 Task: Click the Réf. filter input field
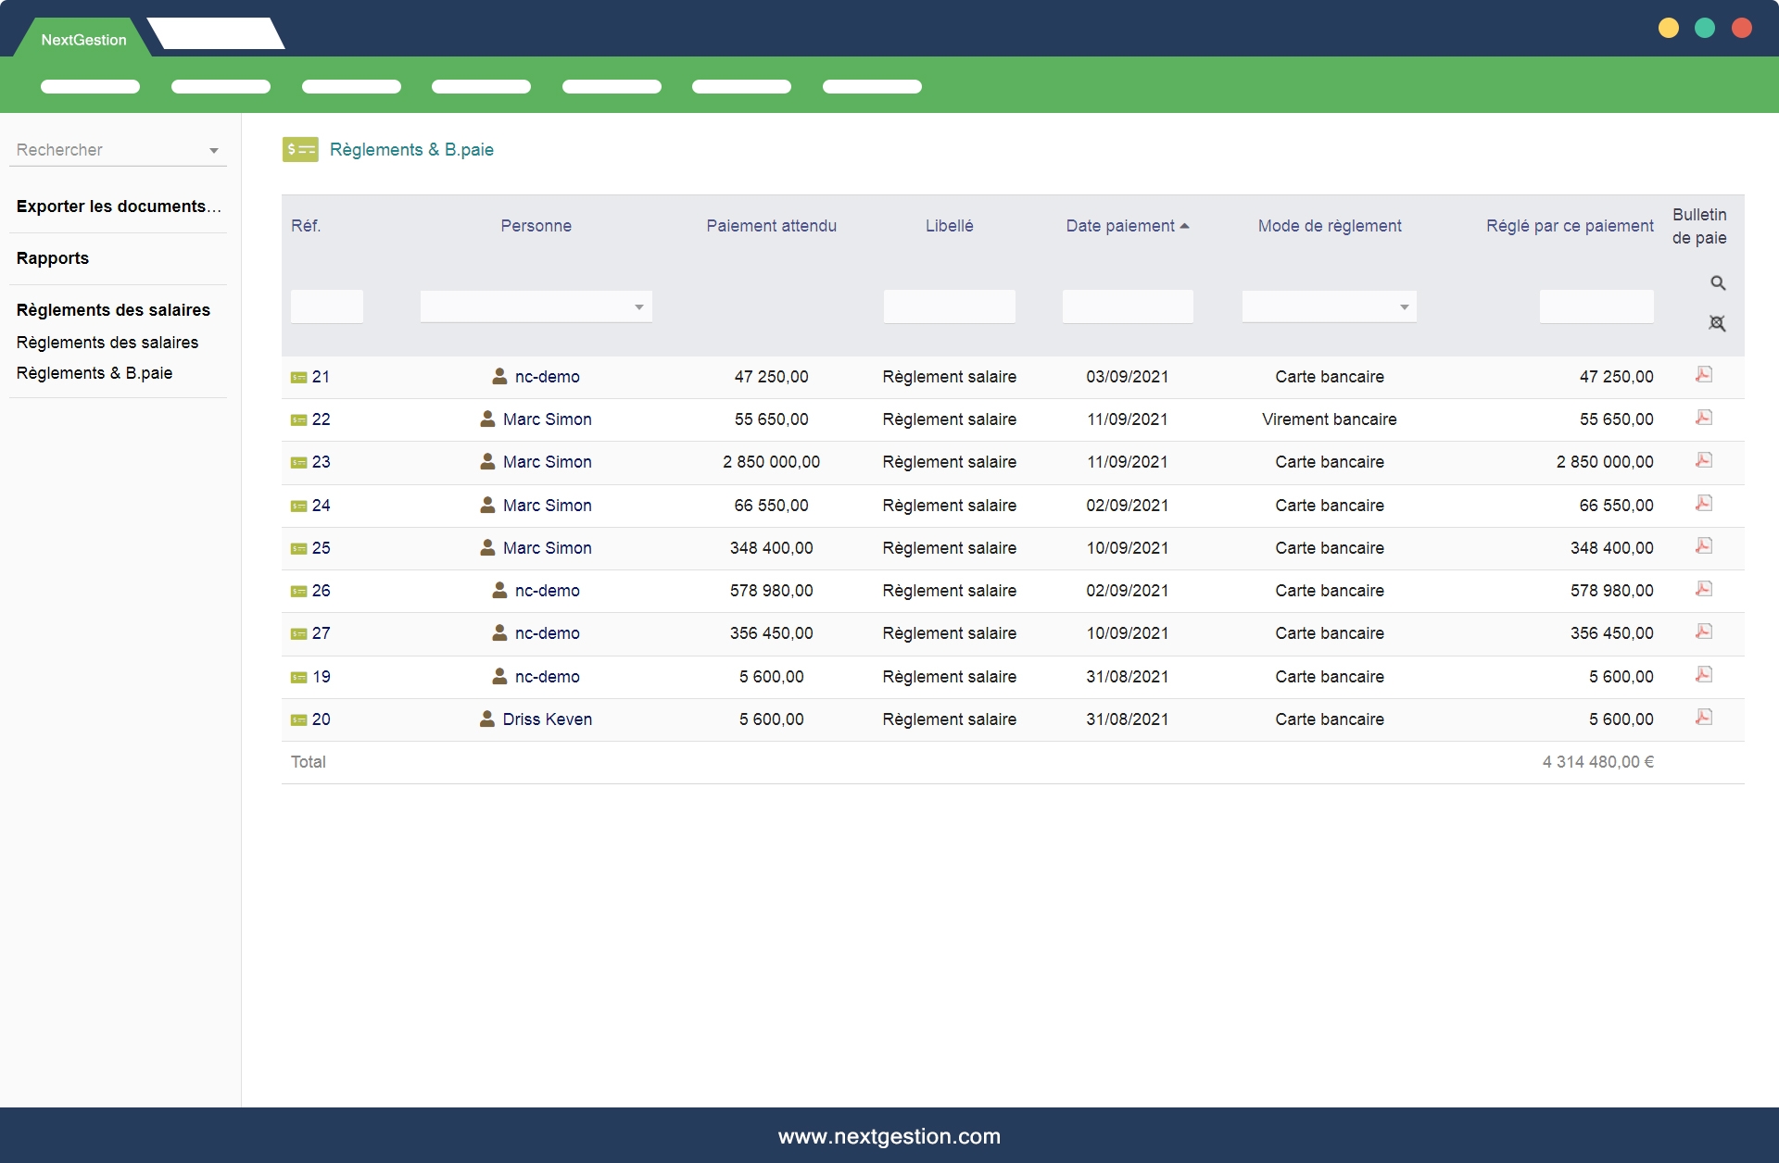(326, 306)
